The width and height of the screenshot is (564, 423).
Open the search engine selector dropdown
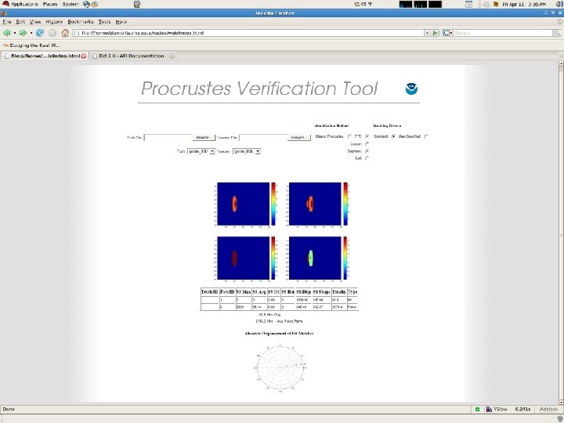(x=447, y=33)
